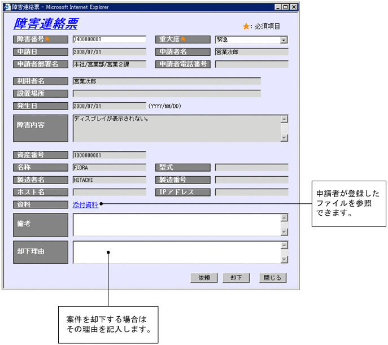Click the Internet Explorer icon in title bar
This screenshot has height=345, width=388.
8,7
